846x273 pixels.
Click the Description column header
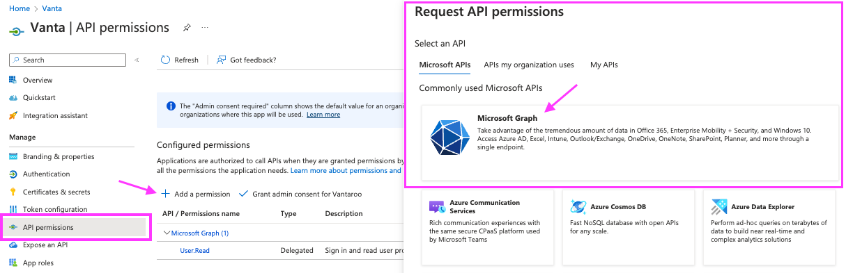[x=344, y=213]
